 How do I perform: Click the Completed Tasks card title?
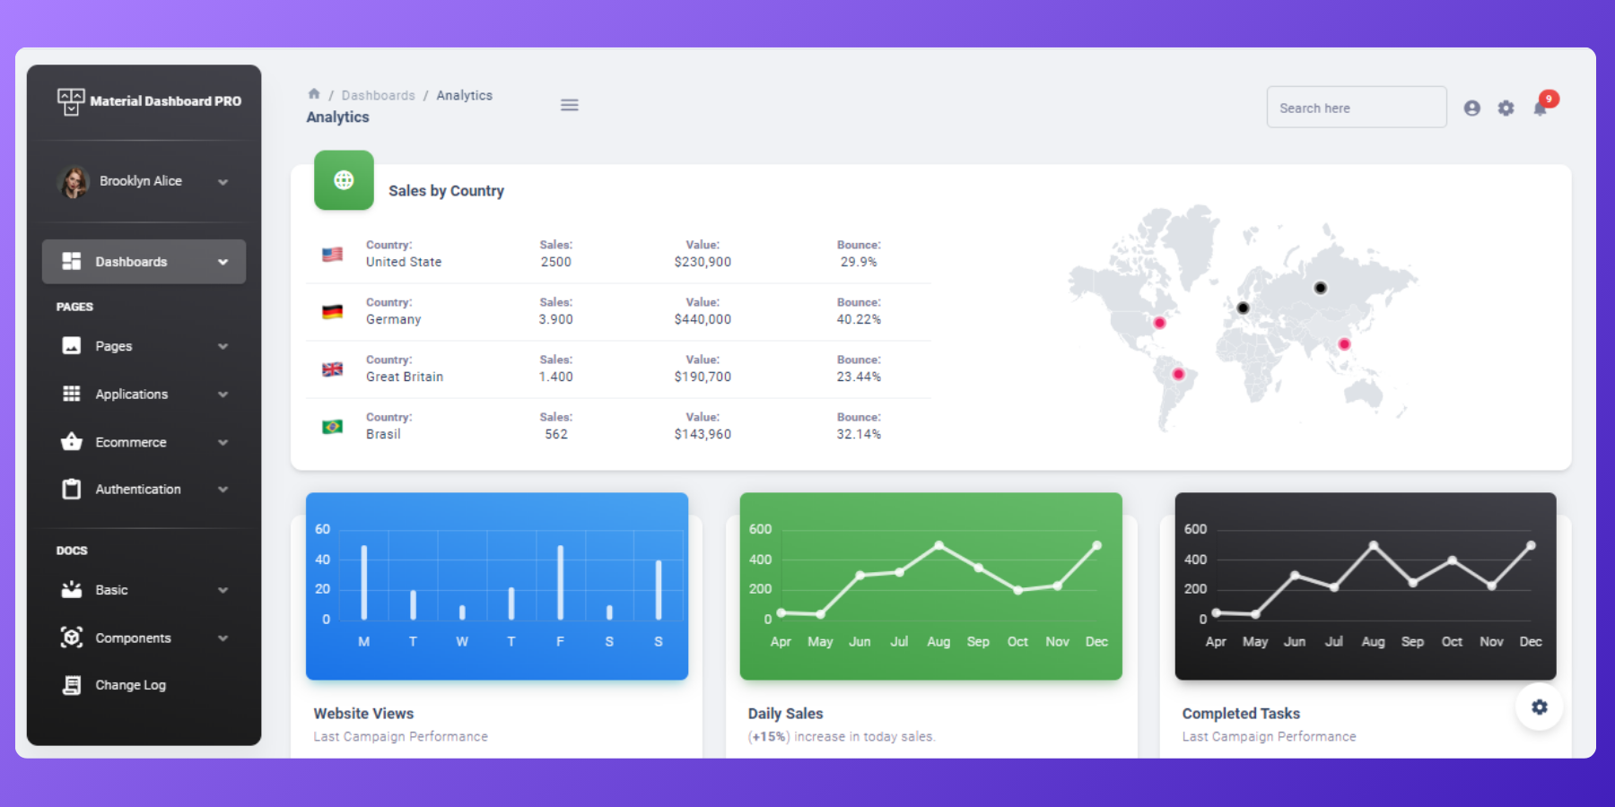[x=1241, y=714]
